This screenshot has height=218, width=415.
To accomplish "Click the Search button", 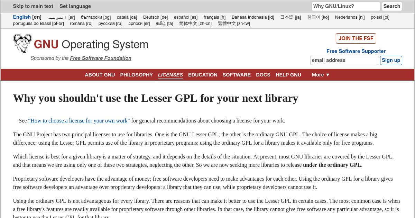I will tap(392, 6).
